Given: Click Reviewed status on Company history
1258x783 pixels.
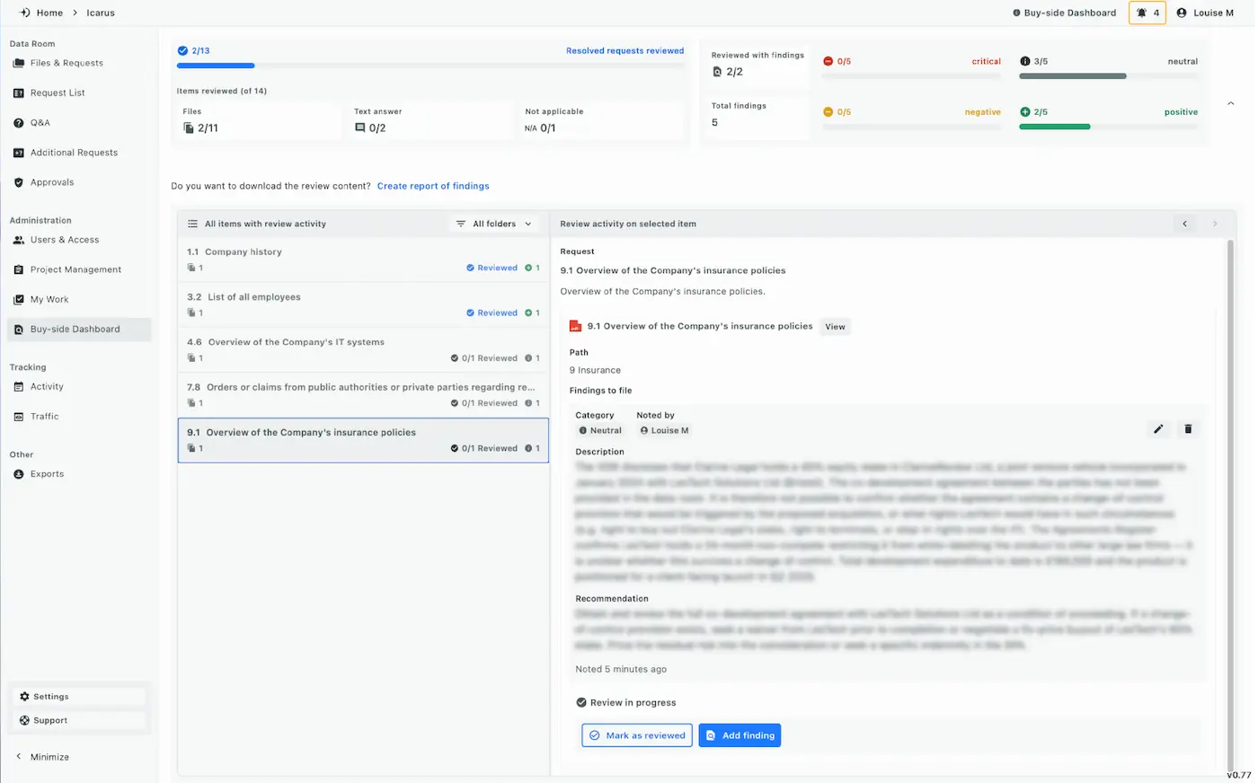Looking at the screenshot, I should [x=492, y=268].
